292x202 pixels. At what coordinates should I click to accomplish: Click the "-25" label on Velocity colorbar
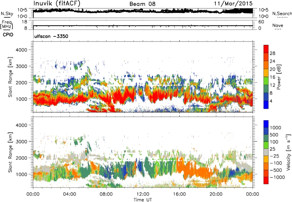click(275, 156)
